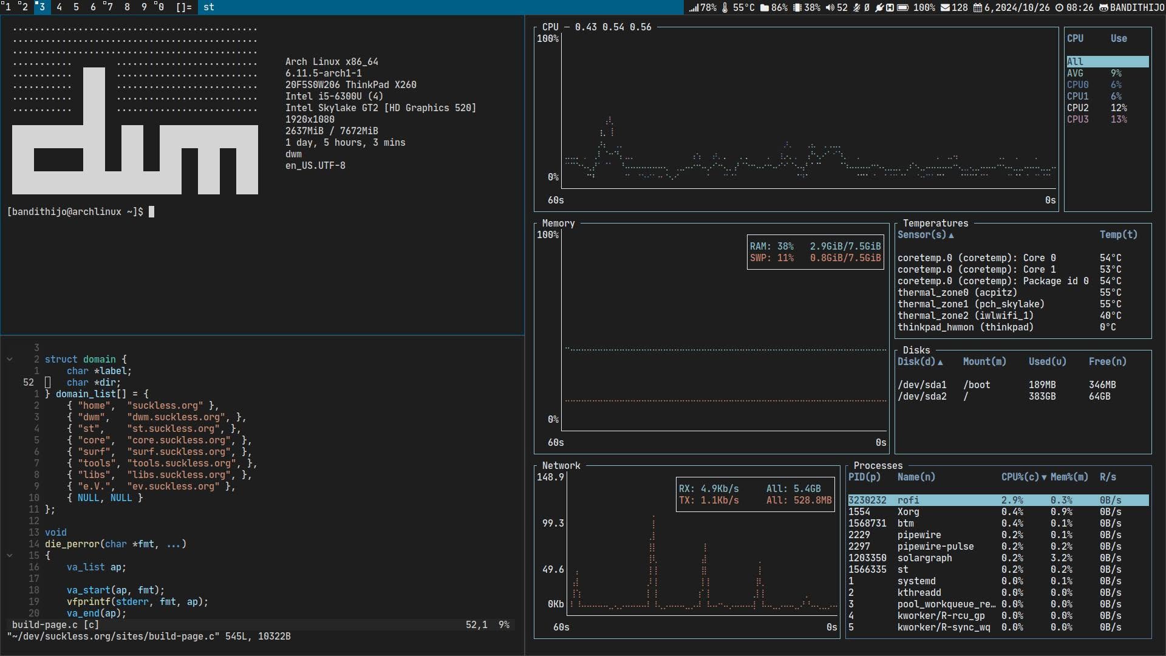Screen dimensions: 1166x656
Task: Sort disks by Free(n) column header
Action: 1108,362
